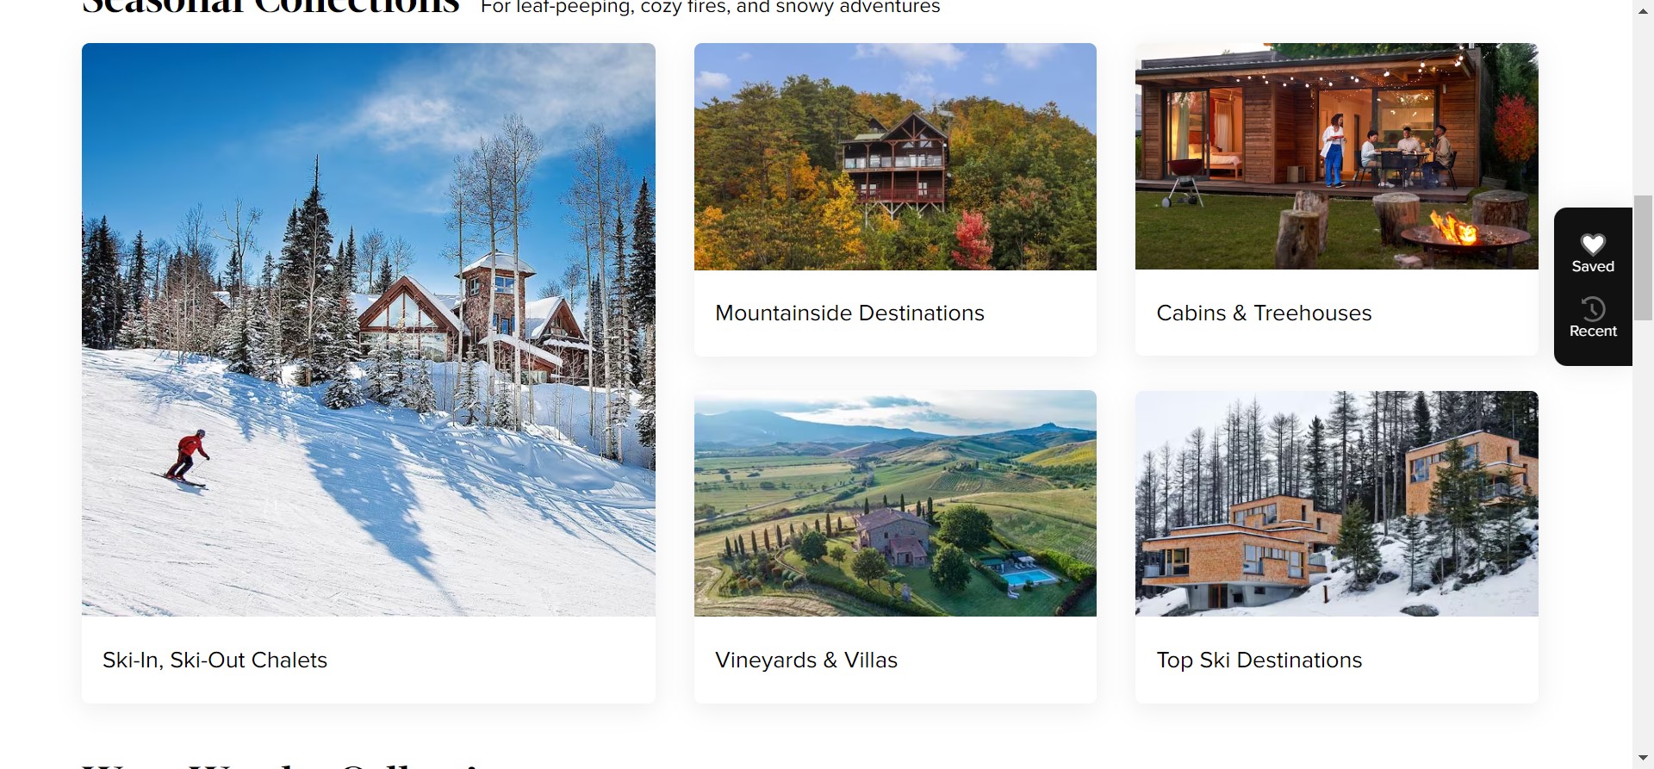Open Mountainside Destinations autumn cabin photo
1654x769 pixels.
tap(895, 157)
